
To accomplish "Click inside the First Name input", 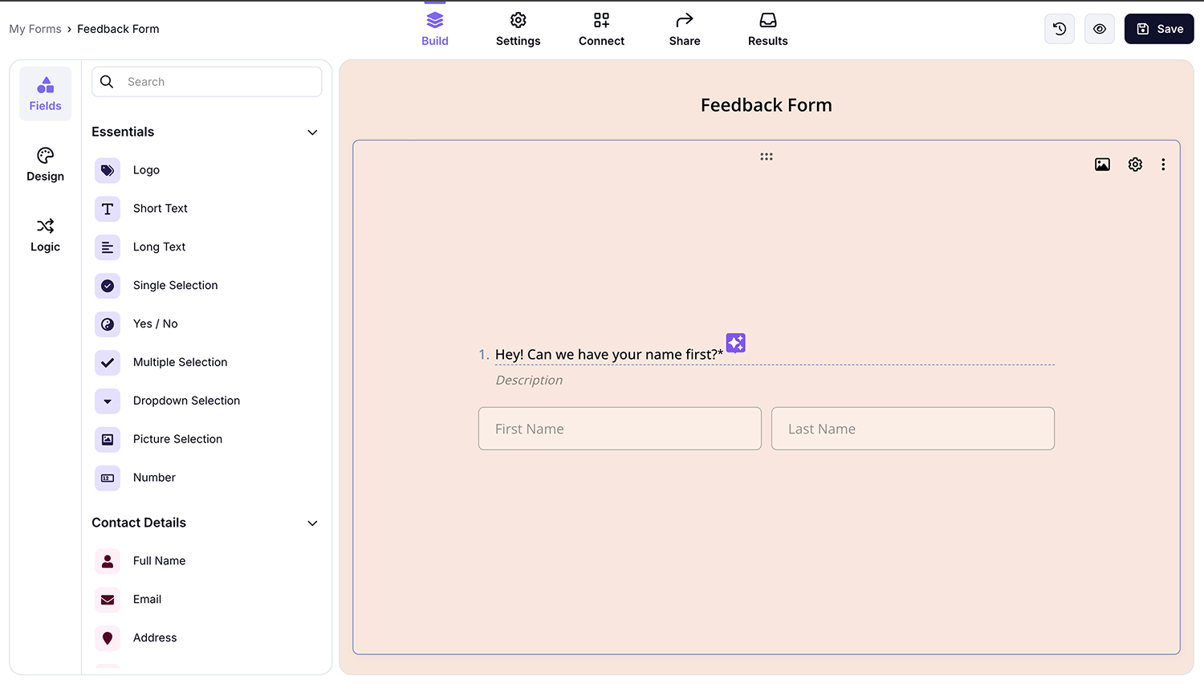I will [x=620, y=428].
